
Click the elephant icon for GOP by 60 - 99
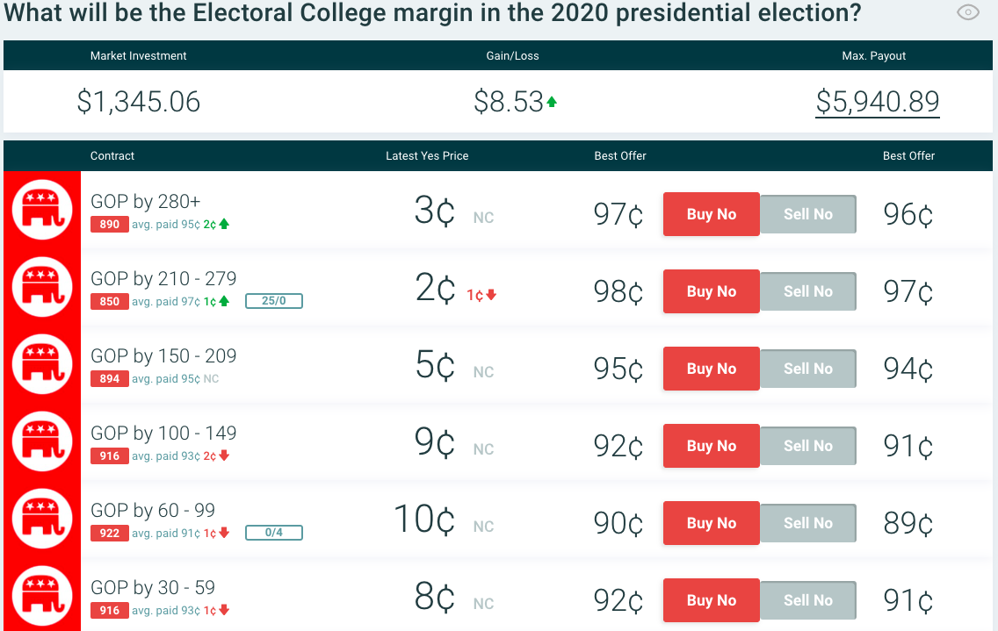pyautogui.click(x=41, y=519)
